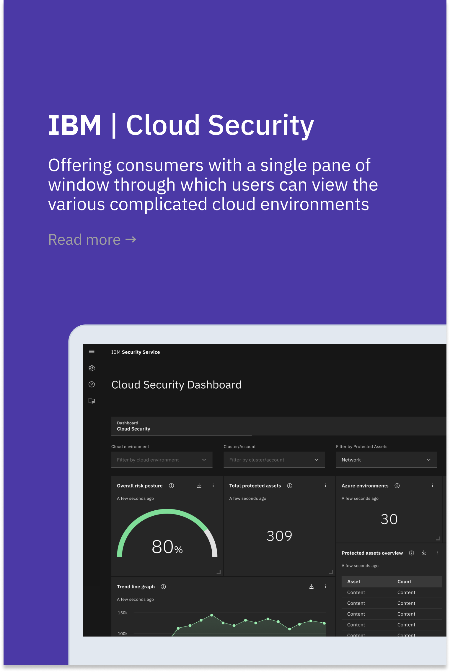The width and height of the screenshot is (450, 672).
Task: Download the Overall risk posture card
Action: pos(199,486)
